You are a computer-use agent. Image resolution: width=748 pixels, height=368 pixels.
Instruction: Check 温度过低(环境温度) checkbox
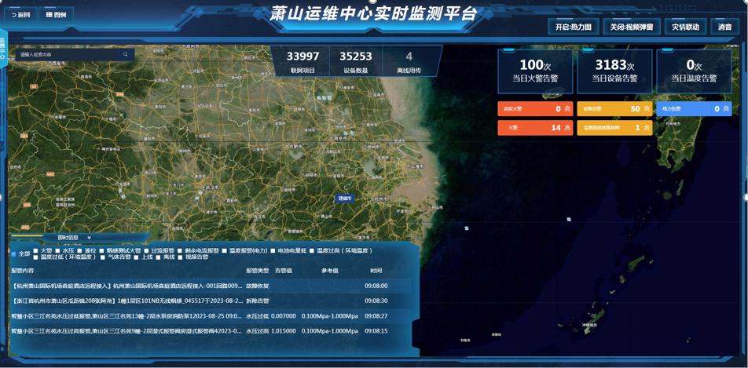coord(36,257)
